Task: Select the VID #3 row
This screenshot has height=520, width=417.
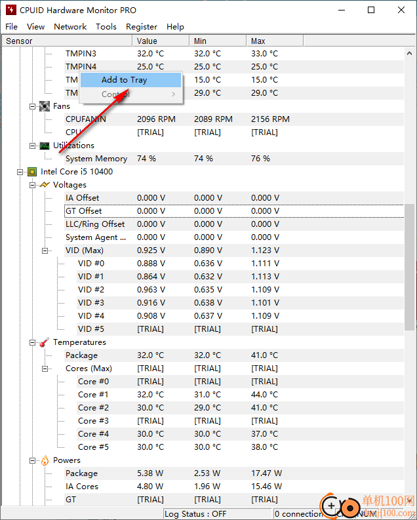Action: coord(241,303)
